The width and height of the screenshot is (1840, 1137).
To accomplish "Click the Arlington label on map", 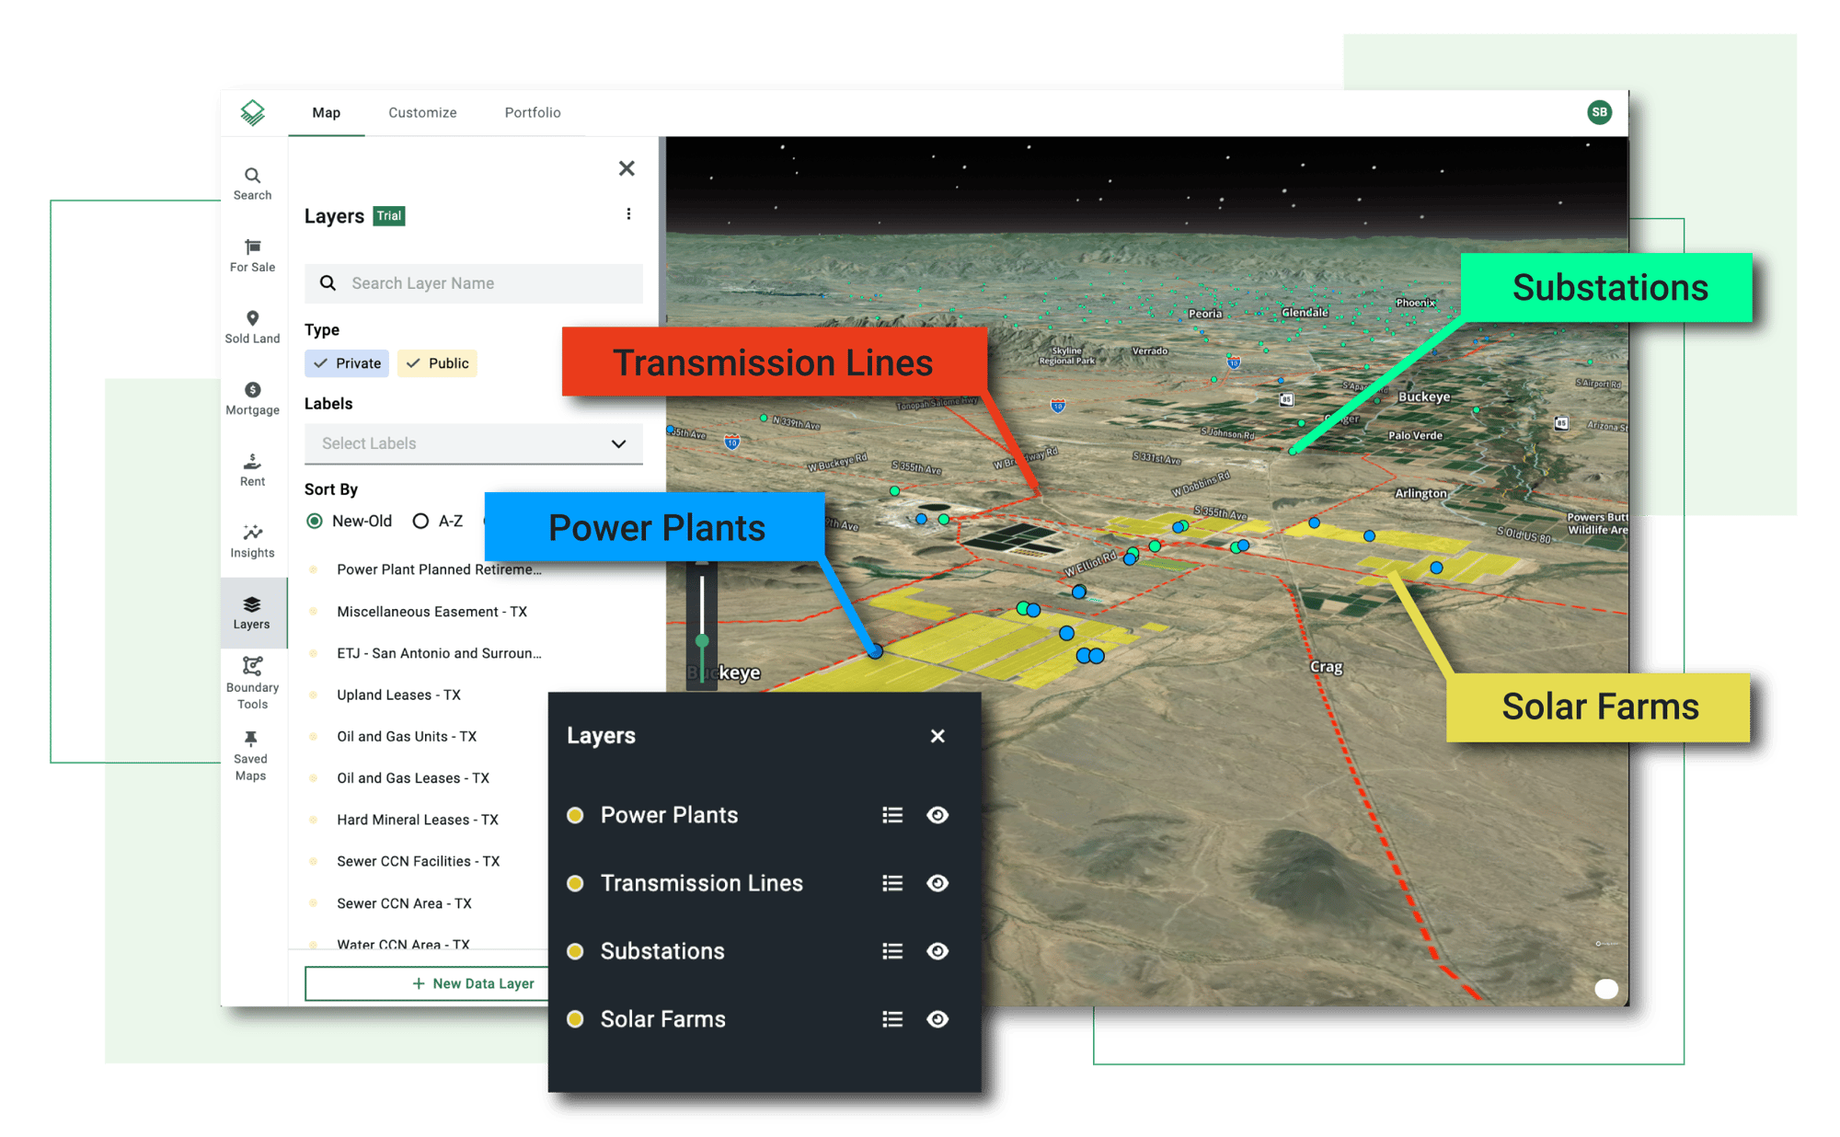I will click(1420, 493).
